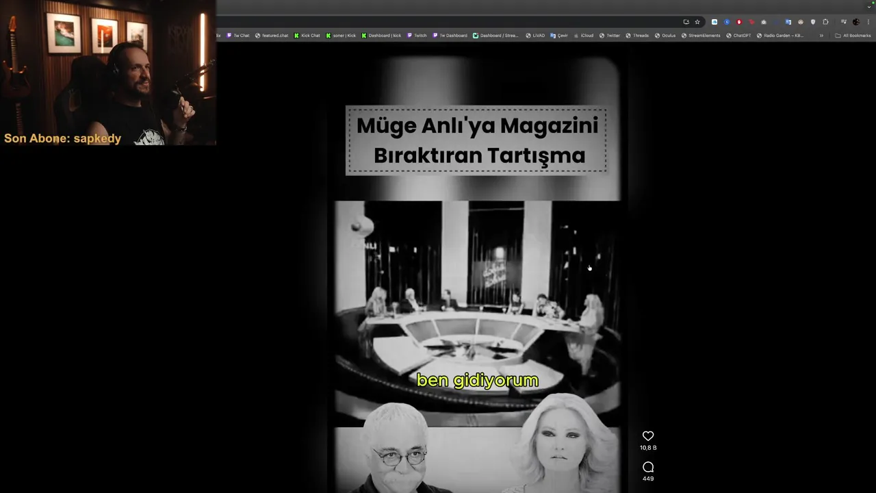Click the red arrow extension icon
Viewport: 876px width, 493px height.
pyautogui.click(x=751, y=22)
